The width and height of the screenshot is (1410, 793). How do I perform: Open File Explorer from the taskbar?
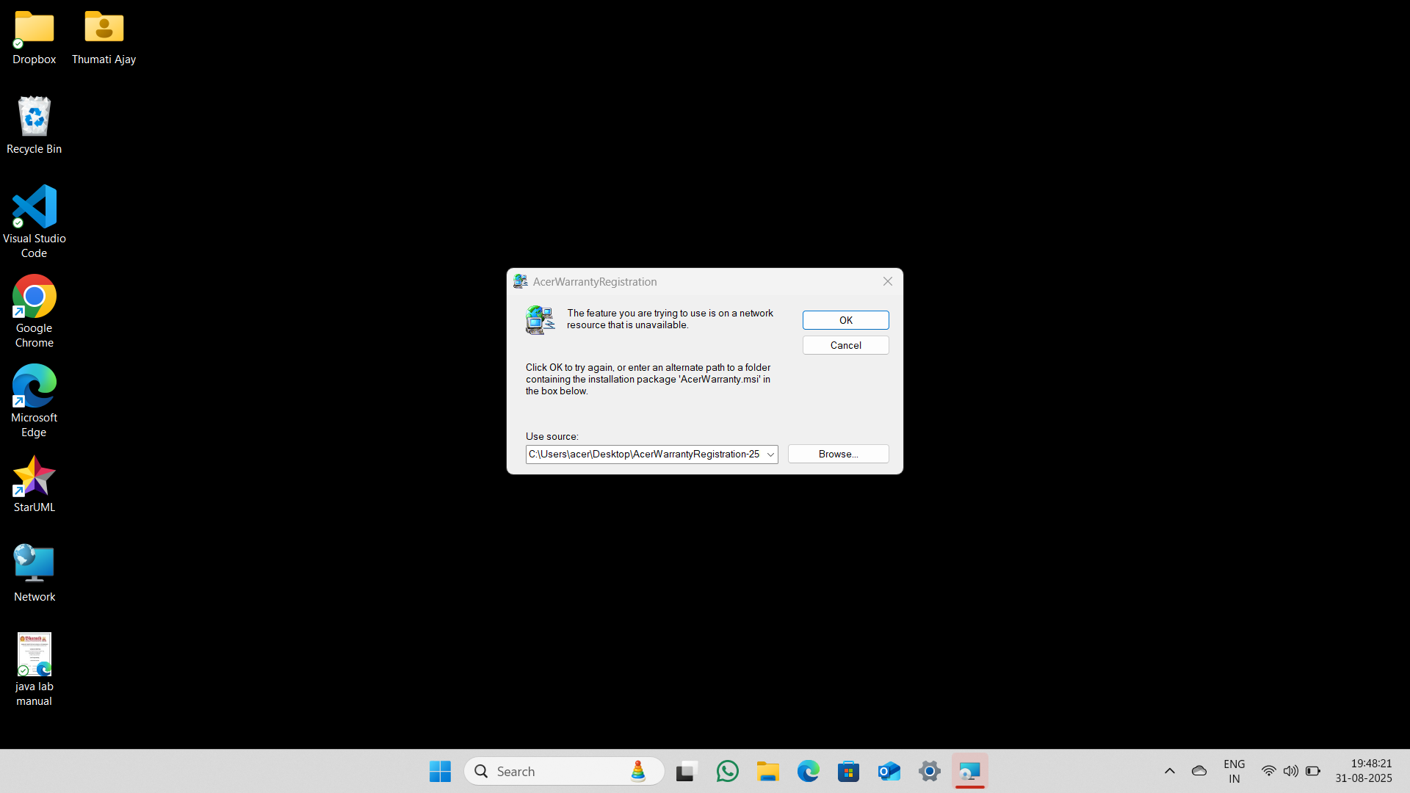(x=768, y=771)
